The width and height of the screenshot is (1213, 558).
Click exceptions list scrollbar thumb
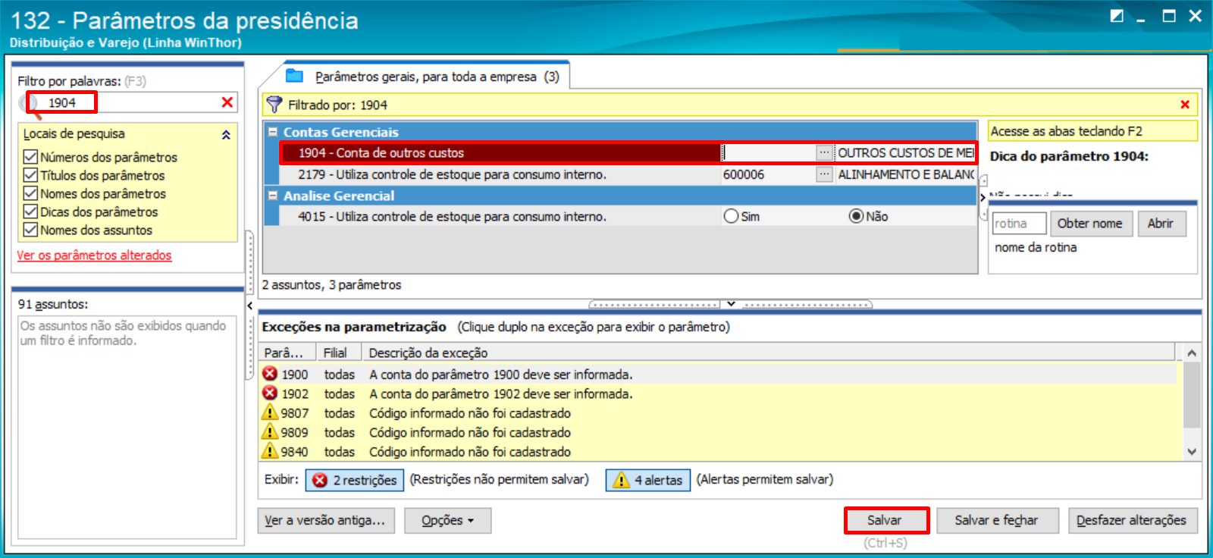[1192, 395]
